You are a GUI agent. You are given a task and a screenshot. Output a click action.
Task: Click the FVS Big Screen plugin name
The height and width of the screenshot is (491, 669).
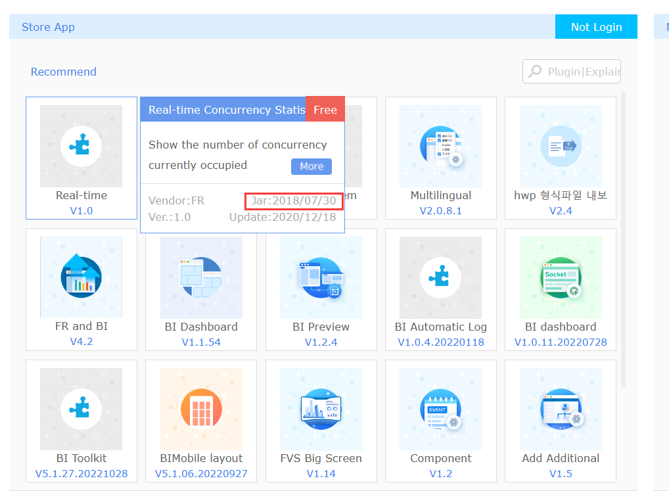pos(321,458)
